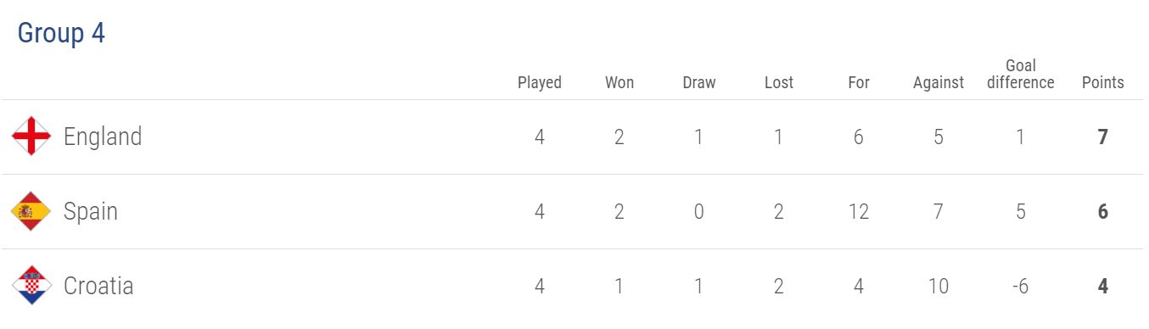Select the Won column header
This screenshot has height=329, width=1149.
(x=619, y=82)
